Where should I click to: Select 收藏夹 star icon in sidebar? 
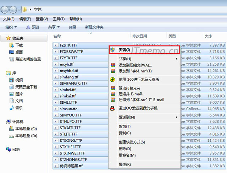[x=9, y=38]
